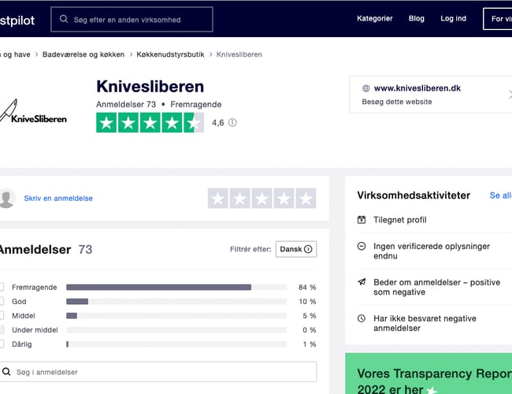Rate four stars in the review widget
Image resolution: width=512 pixels, height=394 pixels.
tap(284, 199)
